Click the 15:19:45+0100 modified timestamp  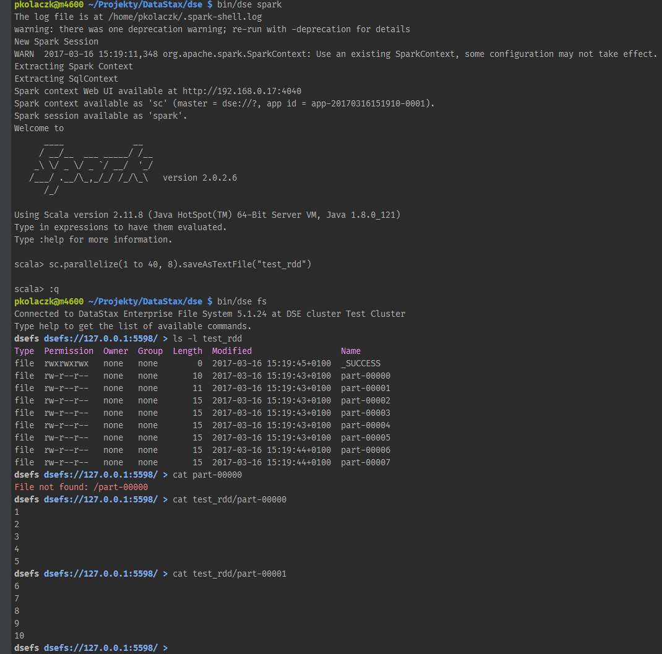click(x=299, y=364)
